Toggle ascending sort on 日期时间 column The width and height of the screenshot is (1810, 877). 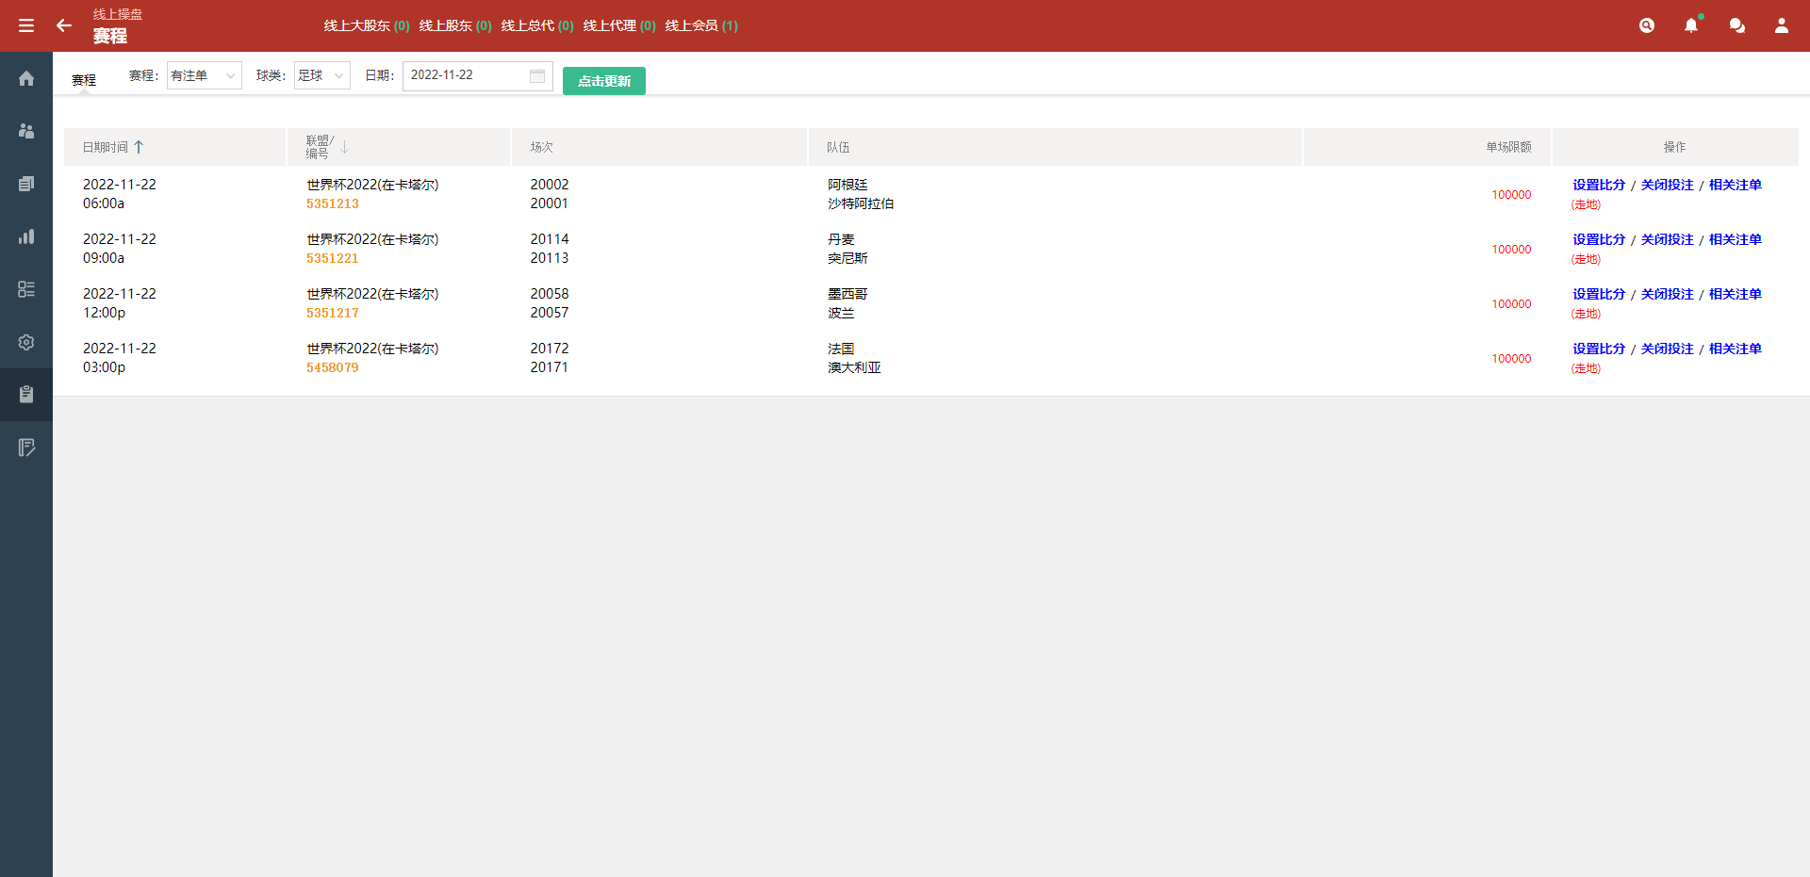tap(140, 147)
